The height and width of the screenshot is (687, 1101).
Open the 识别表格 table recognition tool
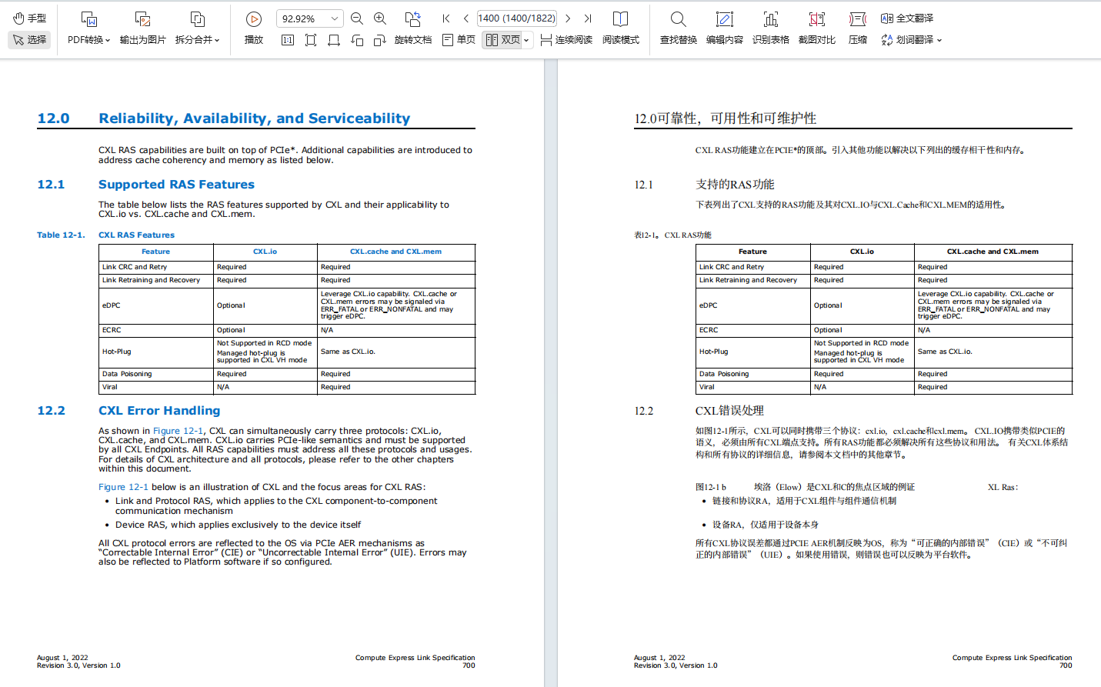770,27
